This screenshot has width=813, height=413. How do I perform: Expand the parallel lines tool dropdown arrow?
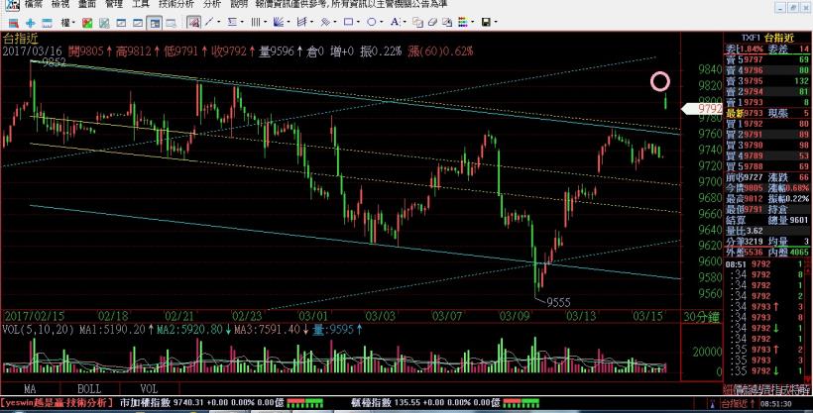[266, 22]
